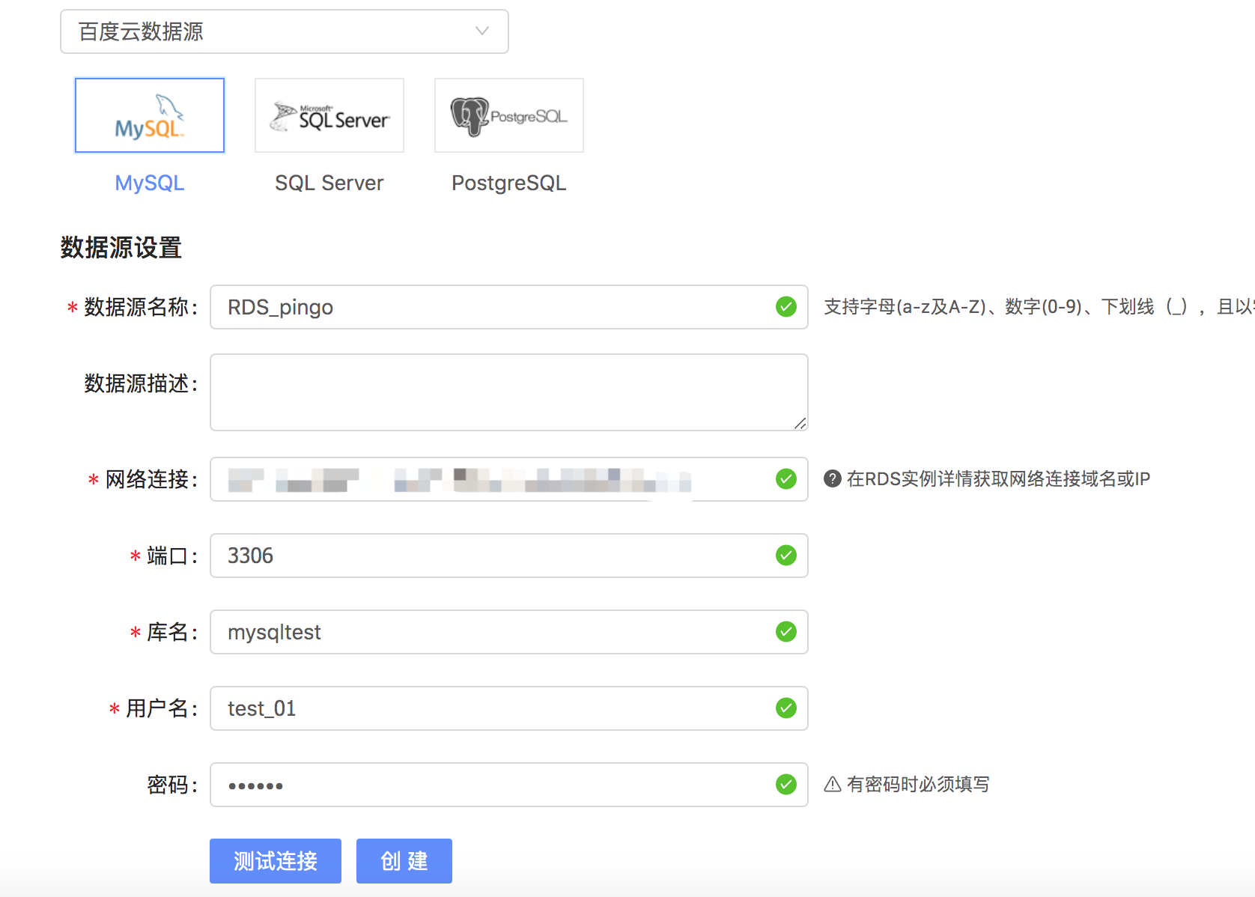Select the MySQL database logo tile

coord(150,115)
